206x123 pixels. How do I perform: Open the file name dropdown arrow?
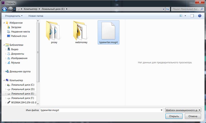[162, 110]
